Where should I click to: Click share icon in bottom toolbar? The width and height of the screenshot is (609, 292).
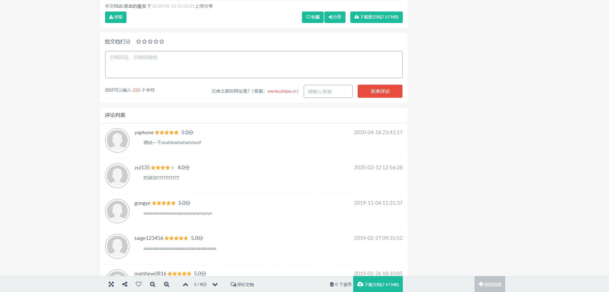coord(125,284)
